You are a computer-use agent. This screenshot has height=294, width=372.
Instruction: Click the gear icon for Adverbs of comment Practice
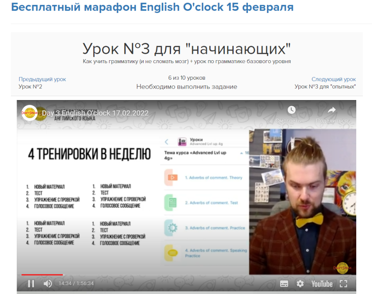pos(173,228)
